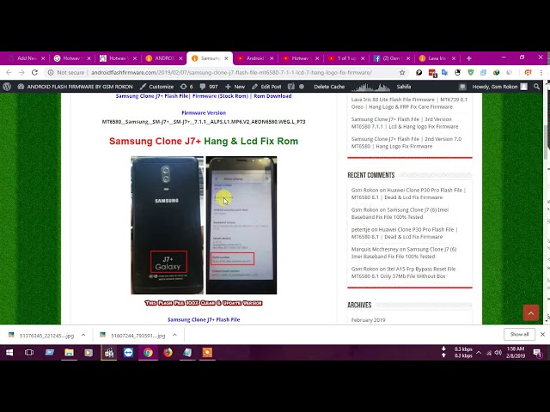Open Huawei Clone P30 Pro comment by Gsm Rokon
The width and height of the screenshot is (550, 412).
pyautogui.click(x=409, y=194)
